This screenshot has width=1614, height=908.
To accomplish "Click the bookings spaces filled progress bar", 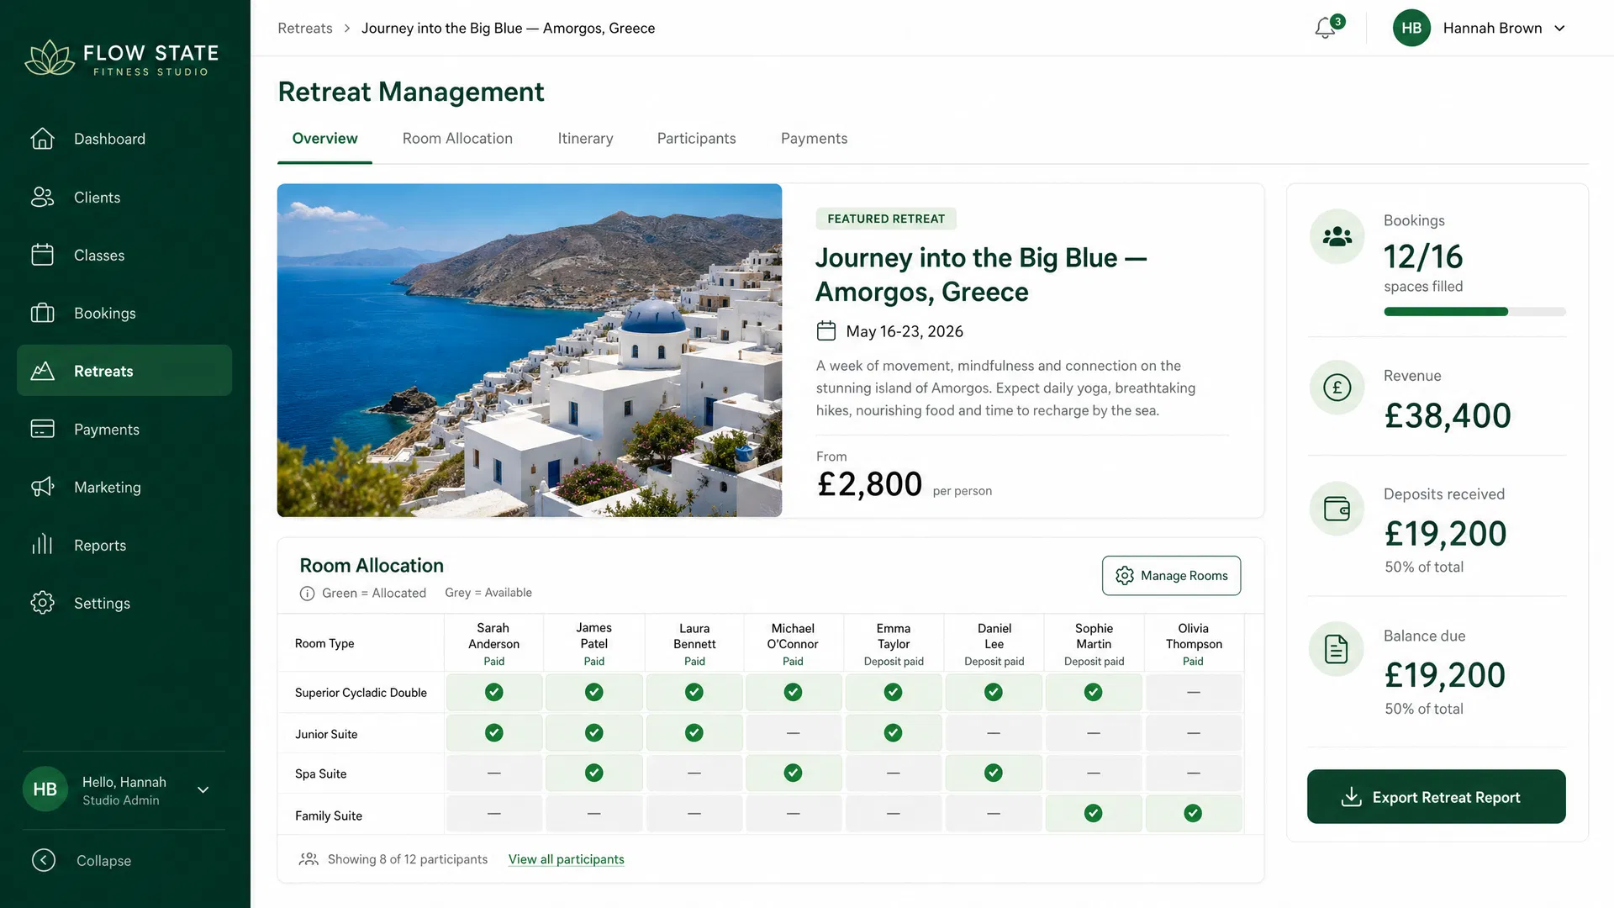I will click(x=1474, y=312).
